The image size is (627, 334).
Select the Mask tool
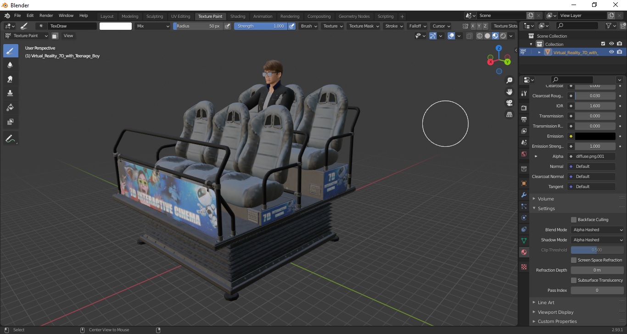click(11, 122)
